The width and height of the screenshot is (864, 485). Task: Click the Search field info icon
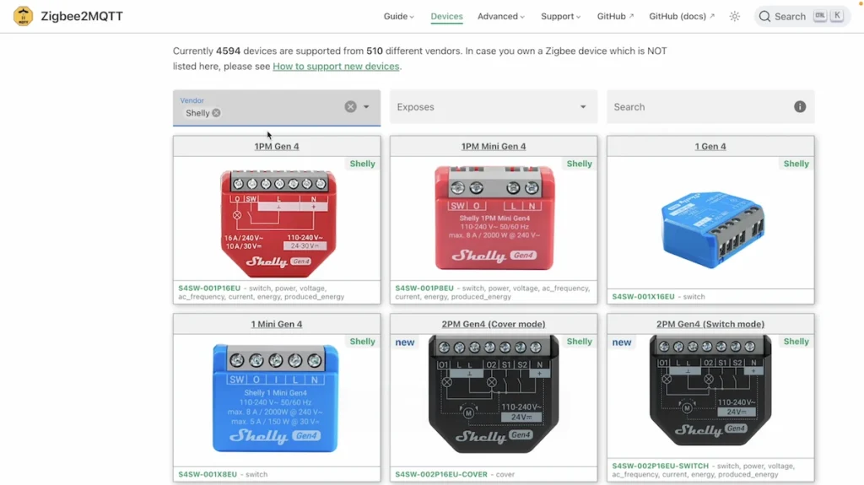[799, 107]
